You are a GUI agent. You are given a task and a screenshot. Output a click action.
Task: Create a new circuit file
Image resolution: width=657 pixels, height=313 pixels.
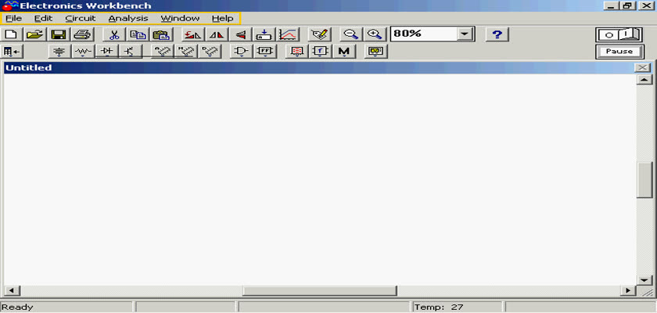[x=13, y=34]
